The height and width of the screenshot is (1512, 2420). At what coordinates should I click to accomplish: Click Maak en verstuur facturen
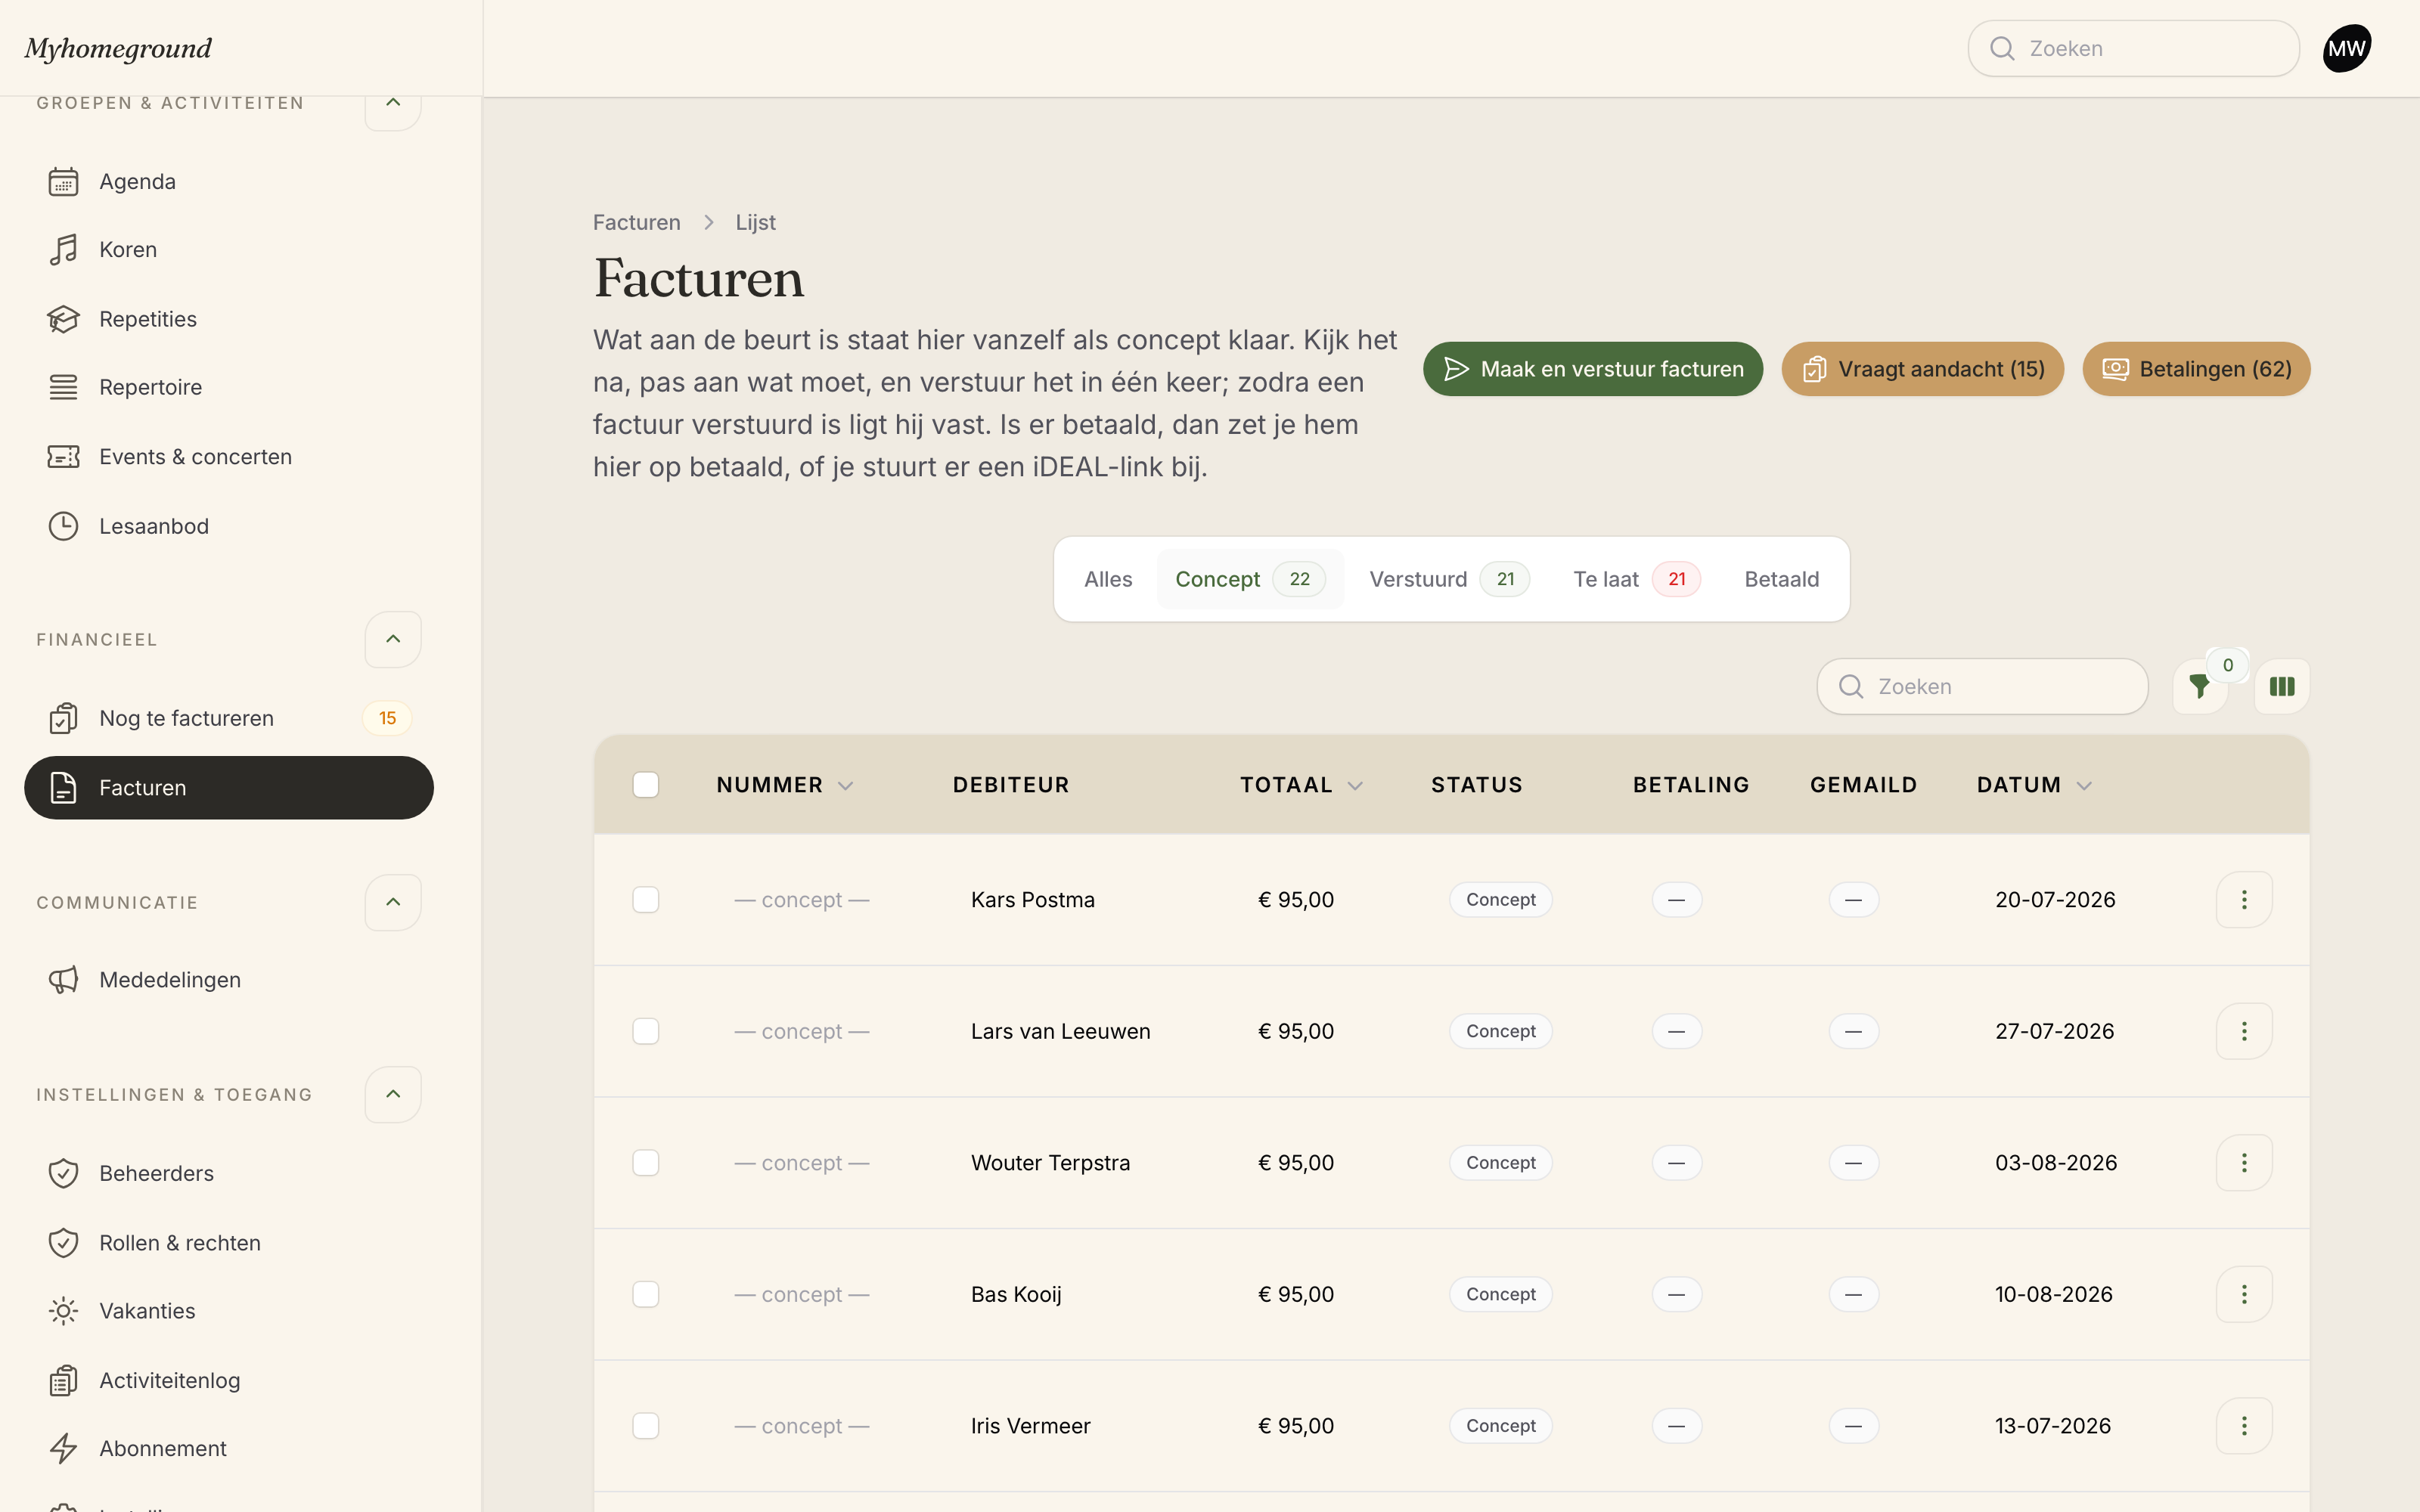(x=1593, y=369)
